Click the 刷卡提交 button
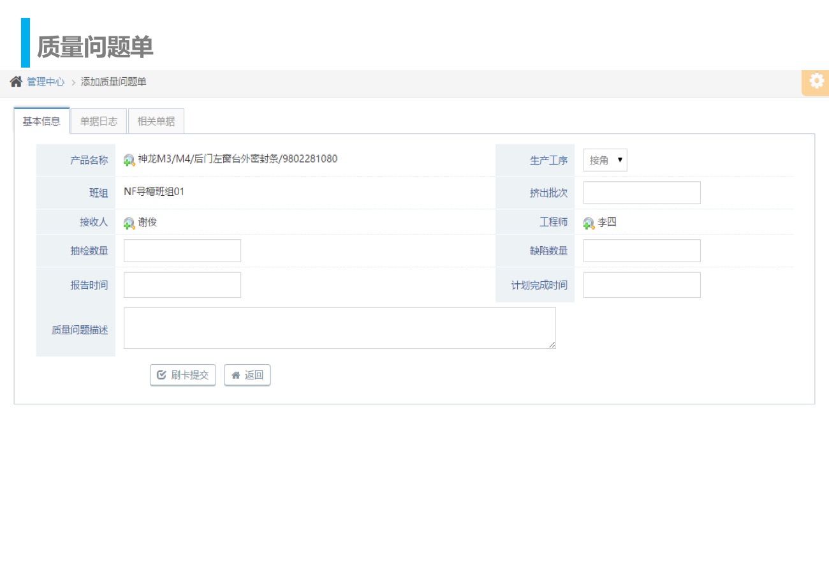 [x=183, y=375]
